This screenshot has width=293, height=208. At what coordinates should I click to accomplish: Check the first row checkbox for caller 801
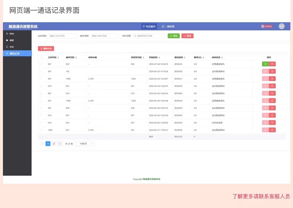[x=41, y=64]
